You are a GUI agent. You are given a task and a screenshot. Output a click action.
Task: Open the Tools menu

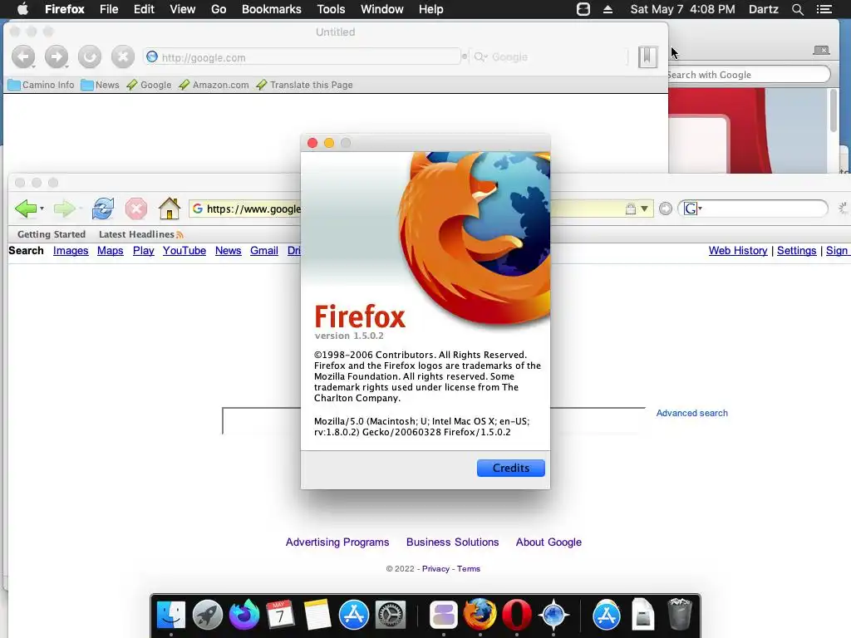tap(331, 9)
